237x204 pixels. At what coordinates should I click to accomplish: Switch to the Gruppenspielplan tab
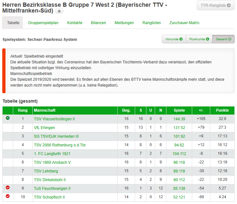coord(43,23)
